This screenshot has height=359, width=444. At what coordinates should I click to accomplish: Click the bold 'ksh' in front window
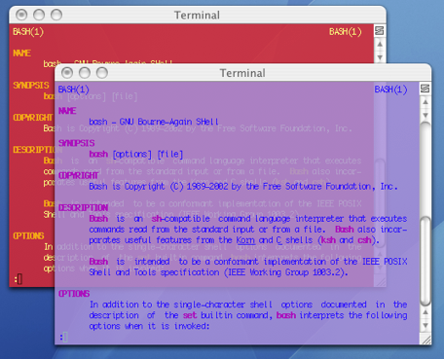(x=328, y=240)
